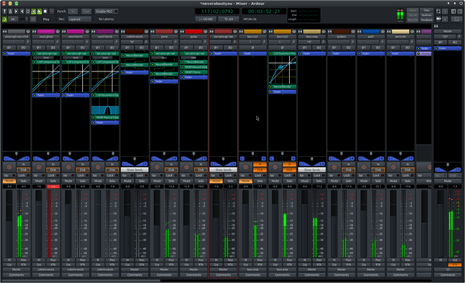Image resolution: width=465 pixels, height=283 pixels.
Task: Select LSP Parametric EQ plugin in vocal-harm2 strip
Action: (105, 95)
